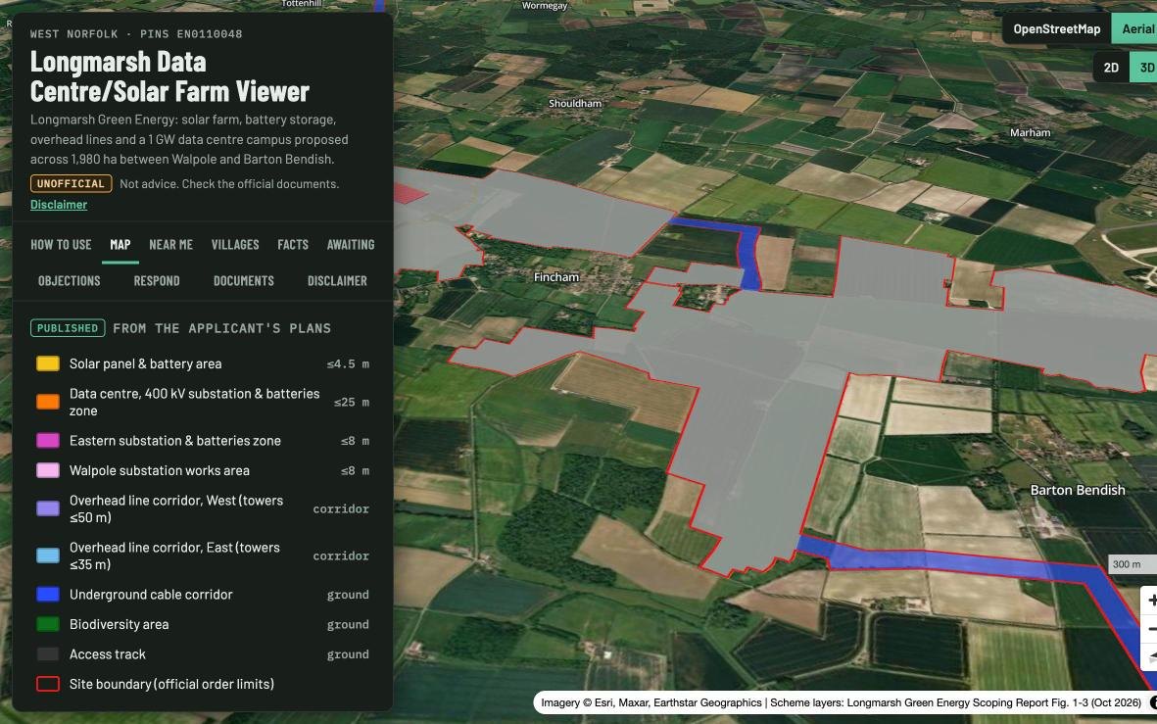Click the ≤25 m height value
1157x724 pixels.
pos(352,403)
